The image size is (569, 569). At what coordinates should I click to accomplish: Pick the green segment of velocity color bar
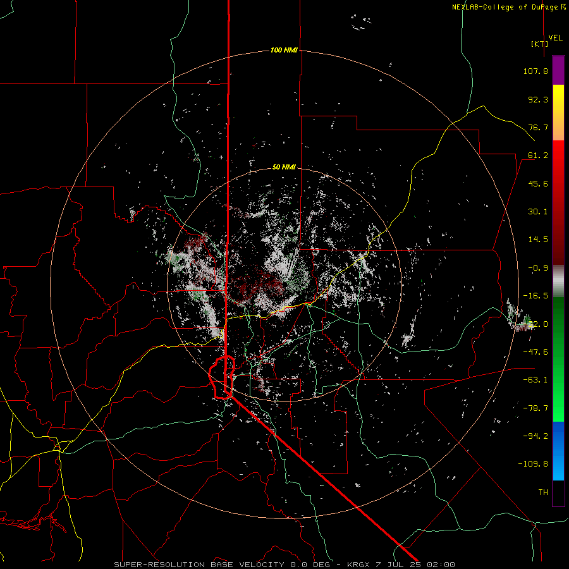click(558, 359)
